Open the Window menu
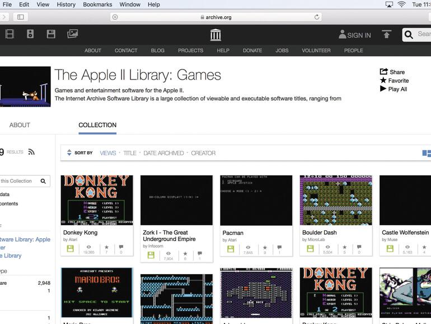 point(130,4)
